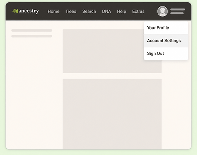This screenshot has width=197, height=155.
Task: Click the username placeholder beside avatar
Action: [x=178, y=12]
